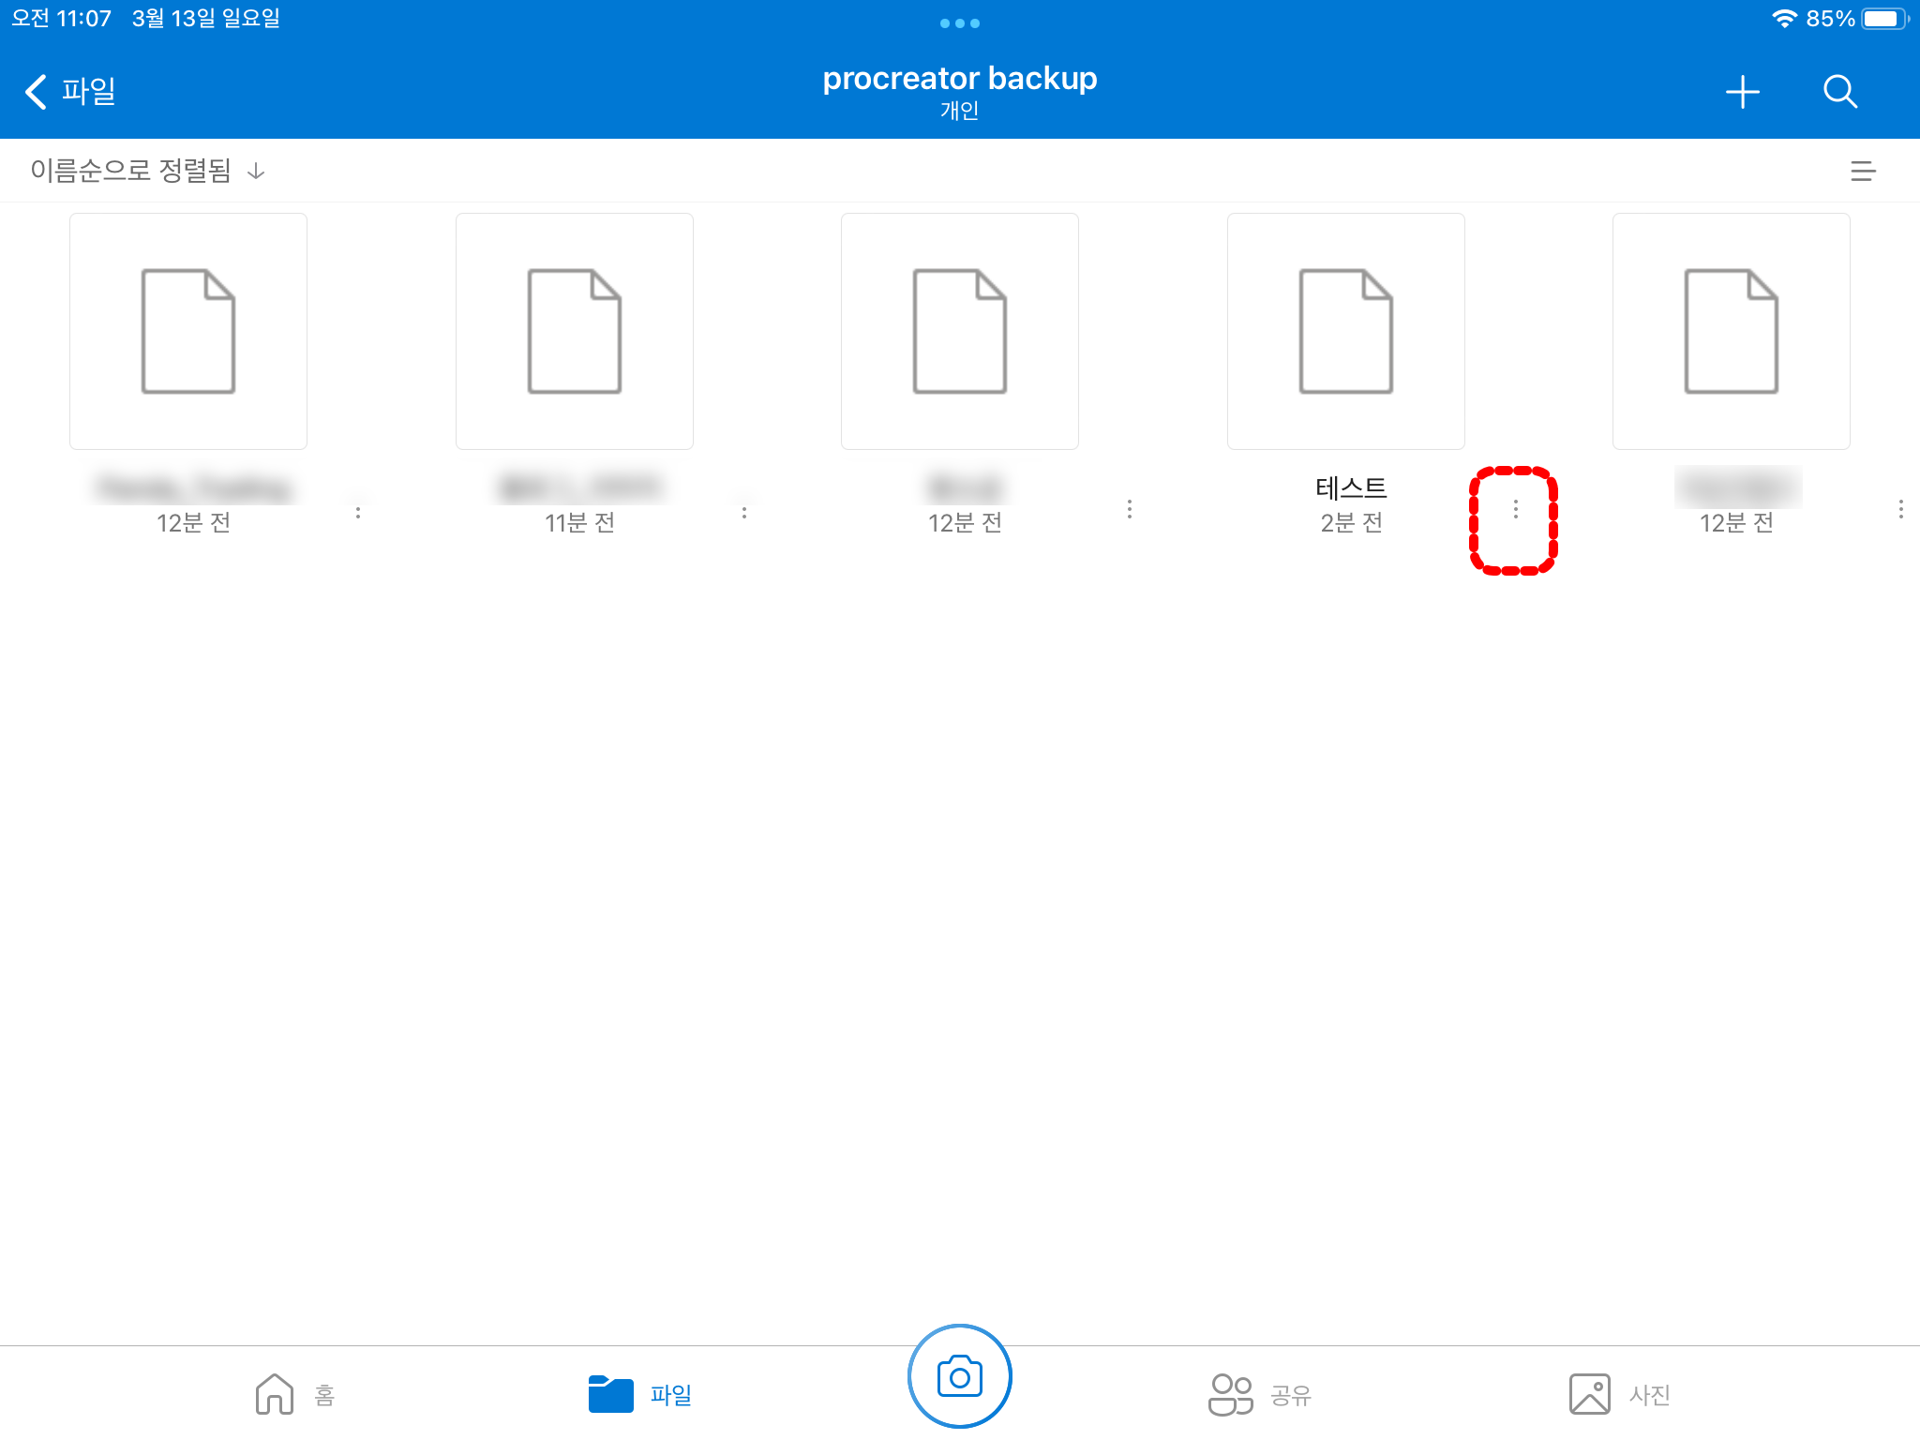The width and height of the screenshot is (1920, 1440).
Task: Tap the home icon in the bottom bar
Action: point(275,1394)
